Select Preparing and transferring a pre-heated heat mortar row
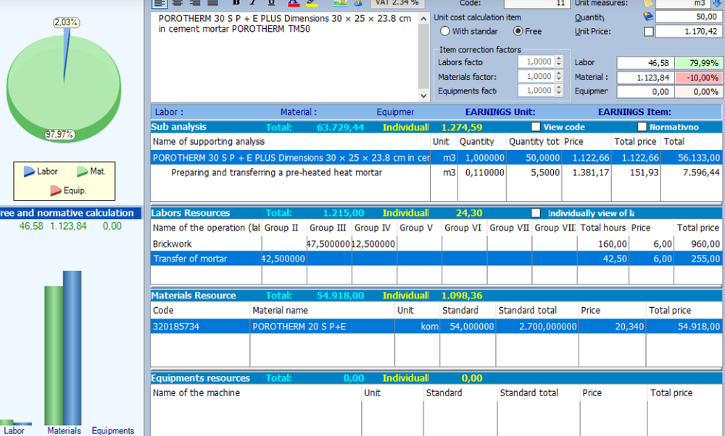Viewport: 725px width, 436px height. (x=436, y=172)
